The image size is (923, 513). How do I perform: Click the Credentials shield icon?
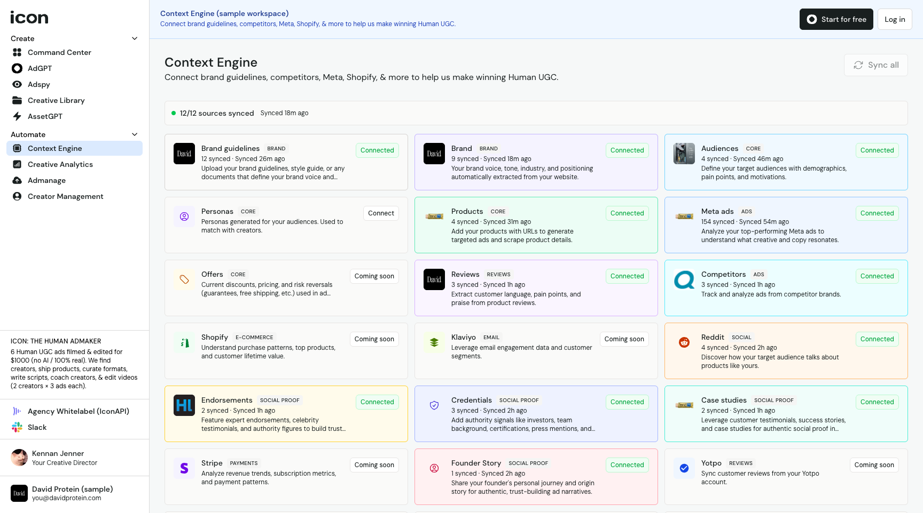click(x=434, y=405)
